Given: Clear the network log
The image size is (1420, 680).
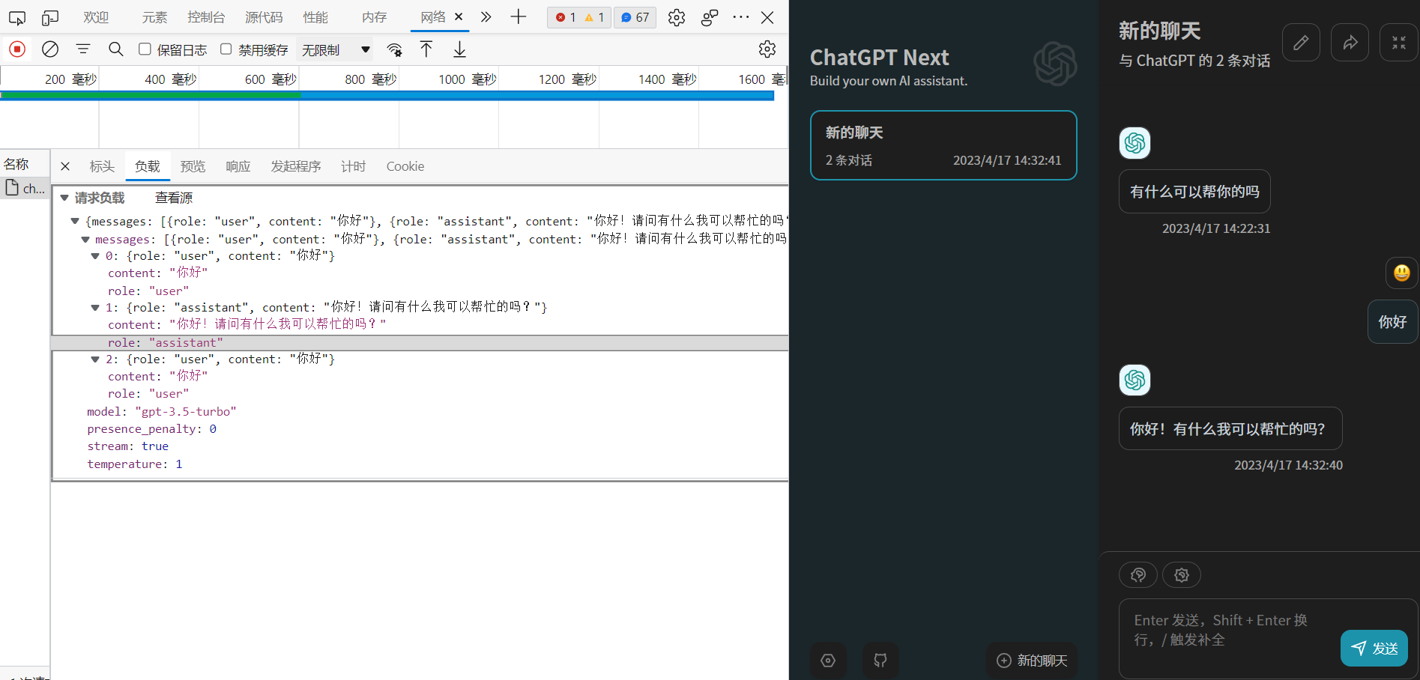Looking at the screenshot, I should (50, 49).
